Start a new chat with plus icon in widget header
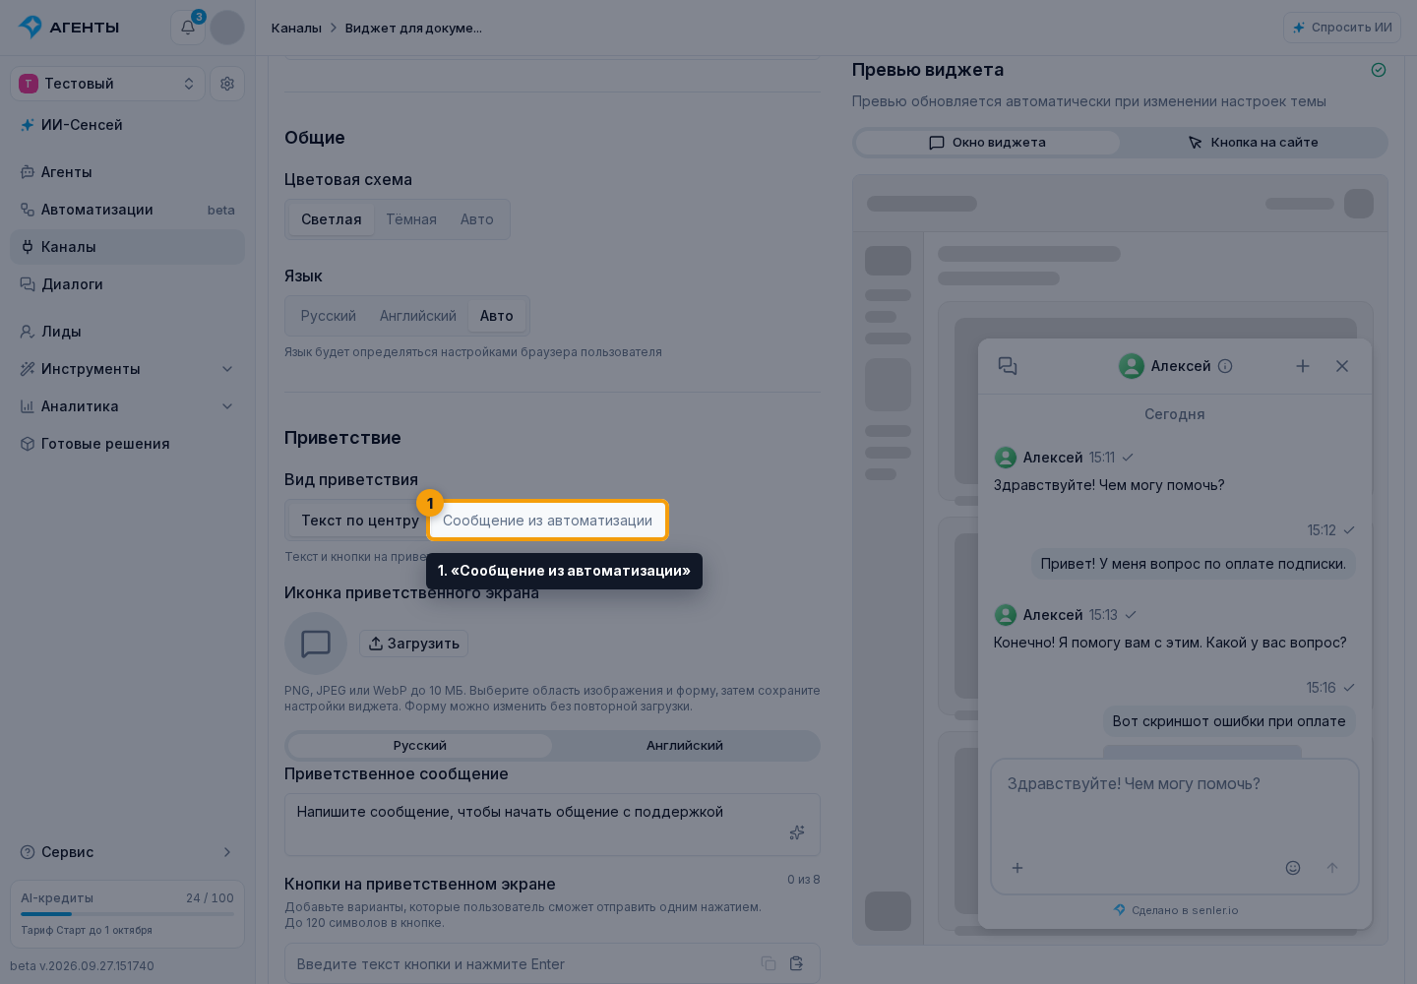Screen dimensions: 1417x984 point(1303,366)
